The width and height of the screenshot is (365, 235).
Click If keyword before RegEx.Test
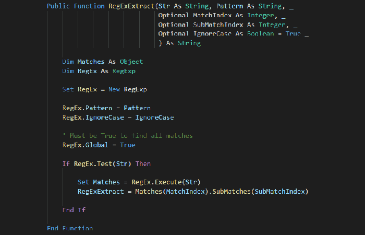pyautogui.click(x=66, y=164)
